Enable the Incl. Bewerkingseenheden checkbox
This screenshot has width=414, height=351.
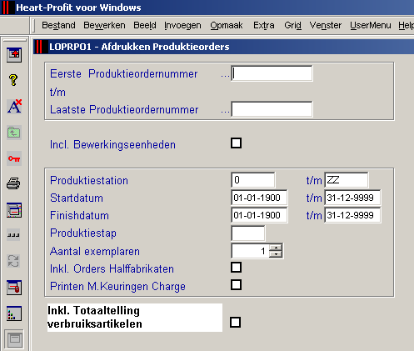[236, 143]
